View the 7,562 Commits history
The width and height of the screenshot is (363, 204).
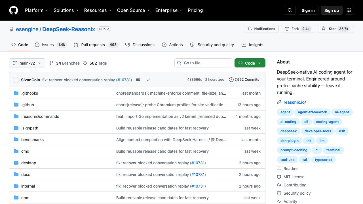point(244,80)
